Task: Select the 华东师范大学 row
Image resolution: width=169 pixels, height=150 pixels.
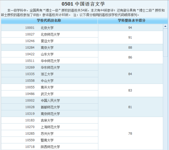Action: tap(50, 67)
